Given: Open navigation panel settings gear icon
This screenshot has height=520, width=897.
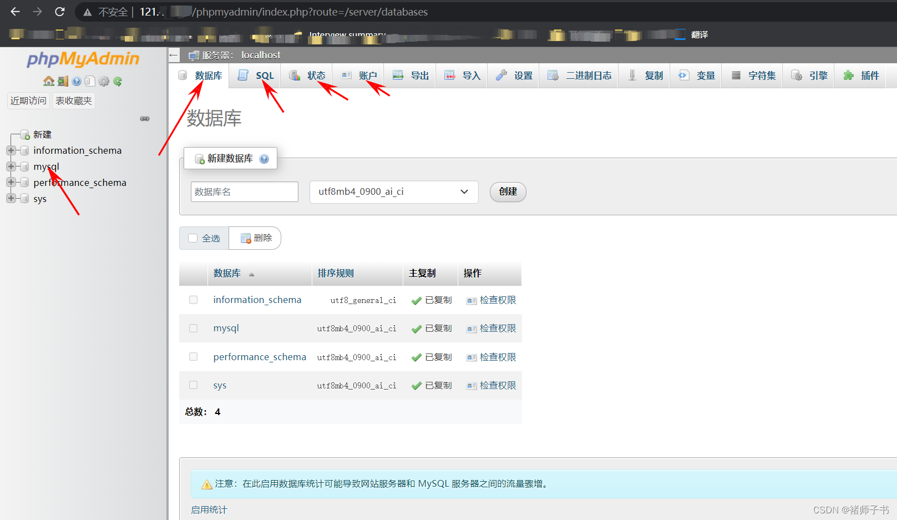Looking at the screenshot, I should 104,82.
